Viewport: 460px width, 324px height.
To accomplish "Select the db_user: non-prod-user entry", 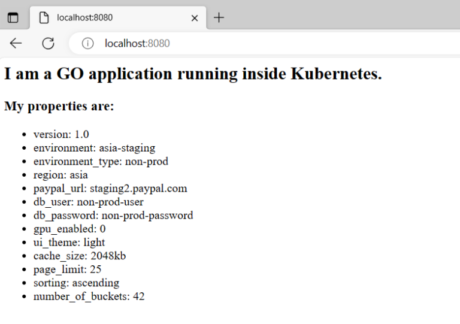I will coord(88,202).
